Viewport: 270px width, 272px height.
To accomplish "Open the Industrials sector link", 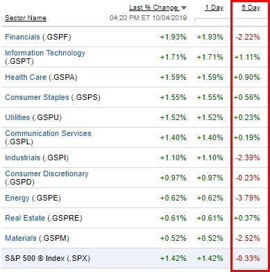I will click(22, 158).
